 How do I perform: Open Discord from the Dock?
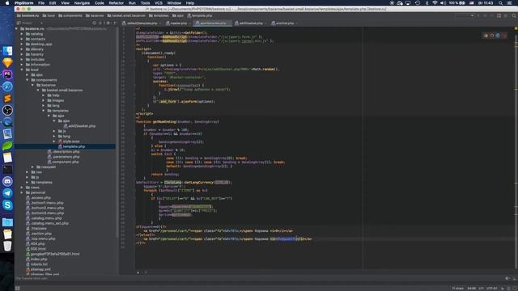[7, 181]
